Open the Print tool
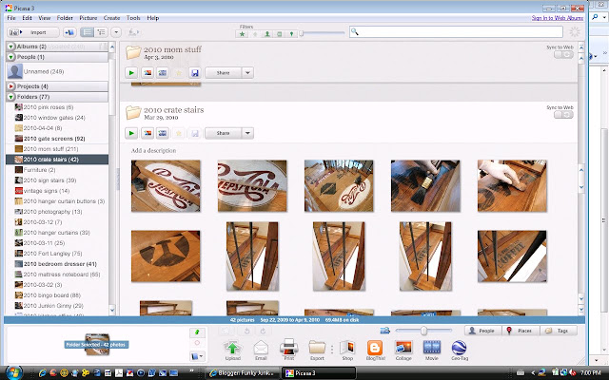The height and width of the screenshot is (380, 609). pos(288,348)
